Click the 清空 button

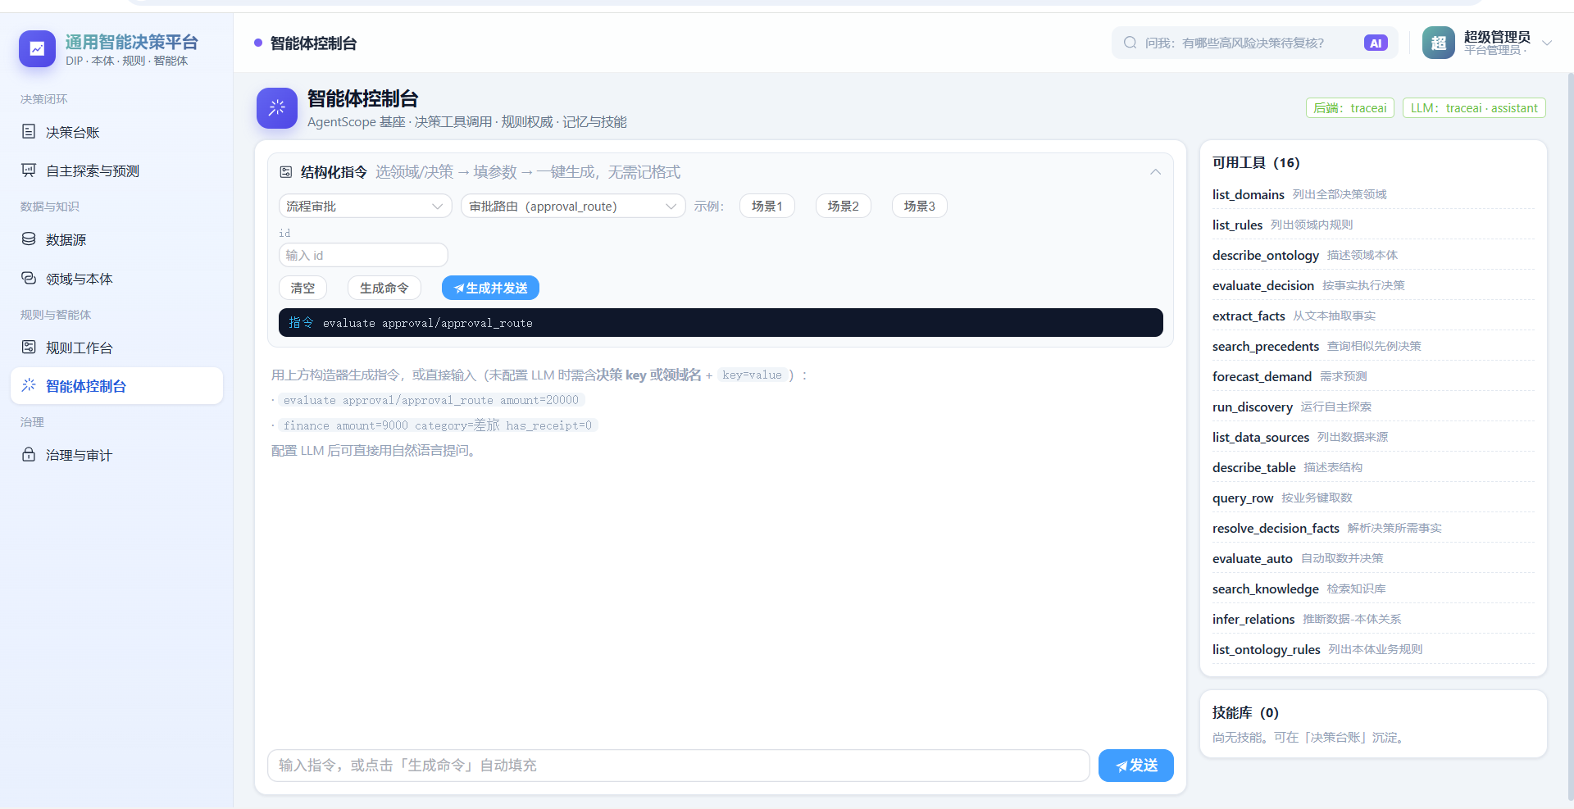(x=303, y=289)
